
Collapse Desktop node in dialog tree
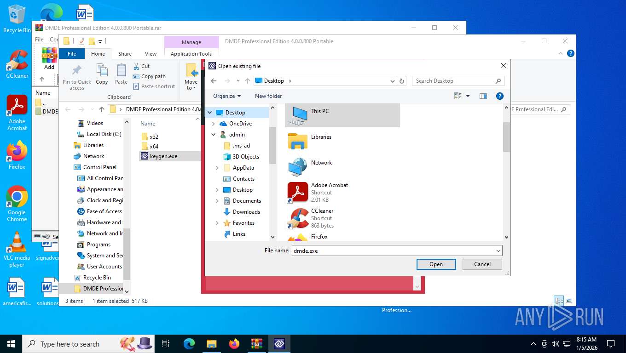(x=210, y=113)
